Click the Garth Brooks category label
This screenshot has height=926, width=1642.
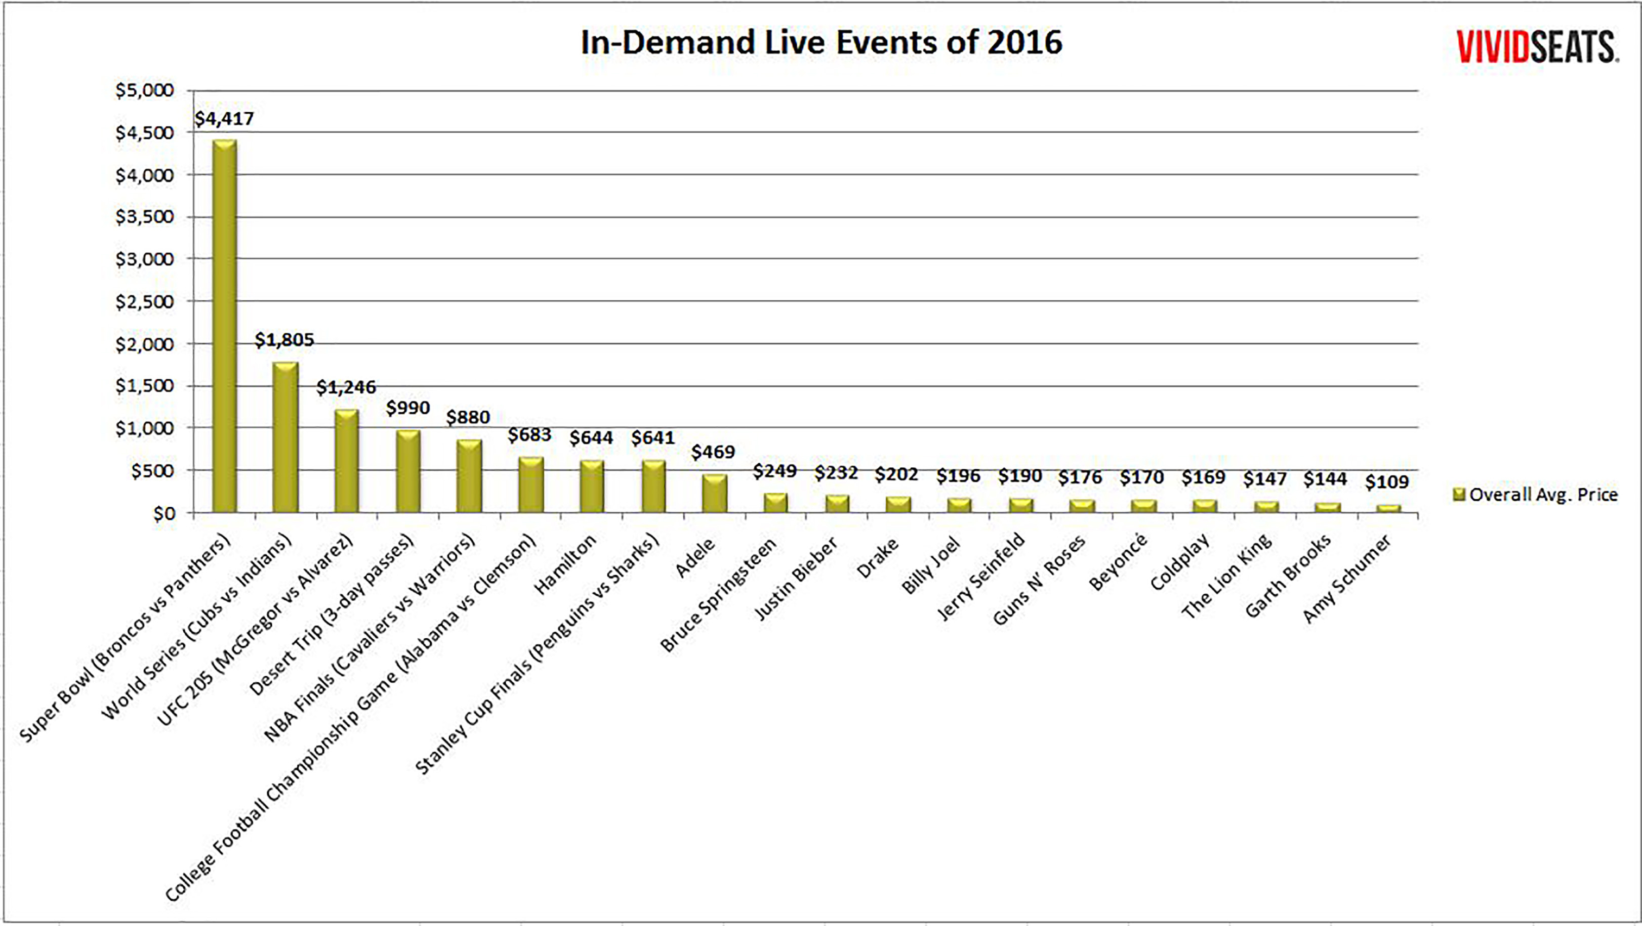1288,576
